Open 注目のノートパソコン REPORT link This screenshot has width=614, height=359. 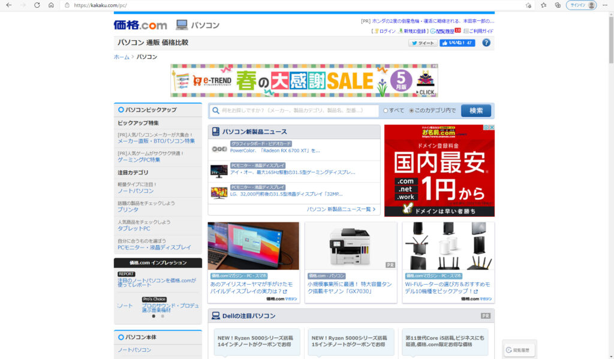pyautogui.click(x=156, y=283)
